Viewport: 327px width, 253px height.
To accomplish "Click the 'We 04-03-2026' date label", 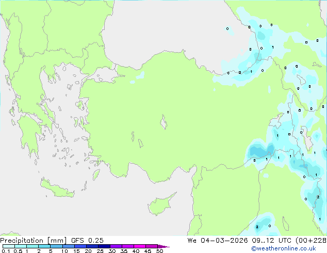I will point(218,241).
